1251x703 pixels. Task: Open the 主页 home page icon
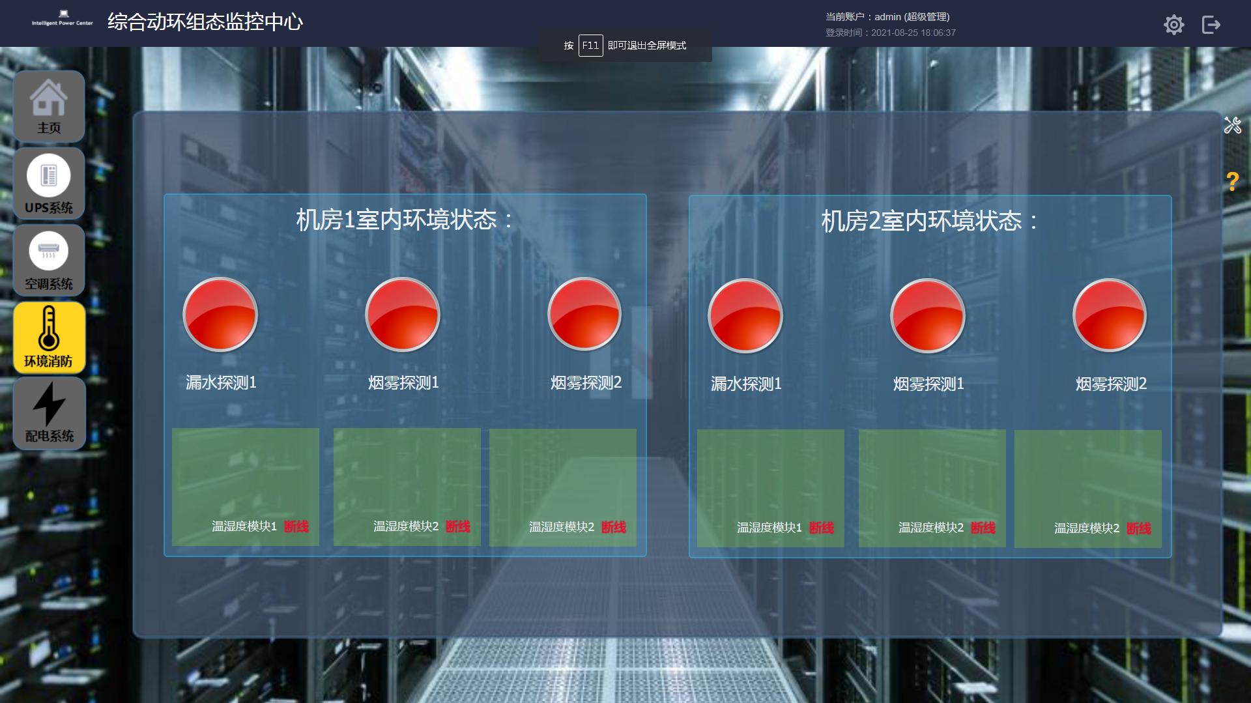(49, 106)
